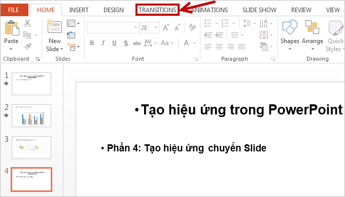345x197 pixels.
Task: Expand the Numbering dropdown arrow
Action: 234,23
